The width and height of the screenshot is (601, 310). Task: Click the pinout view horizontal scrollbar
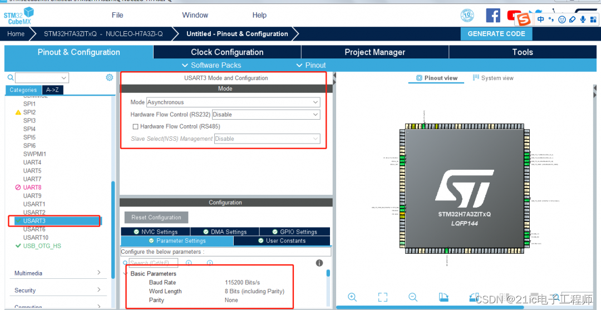pyautogui.click(x=430, y=307)
